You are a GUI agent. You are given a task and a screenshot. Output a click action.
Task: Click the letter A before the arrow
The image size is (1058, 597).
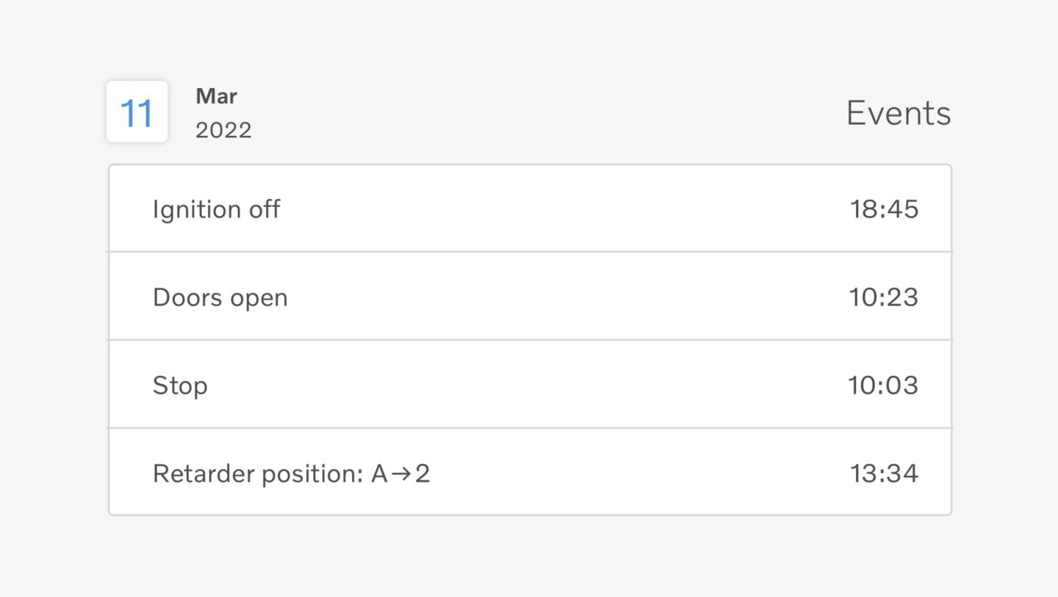(x=379, y=474)
